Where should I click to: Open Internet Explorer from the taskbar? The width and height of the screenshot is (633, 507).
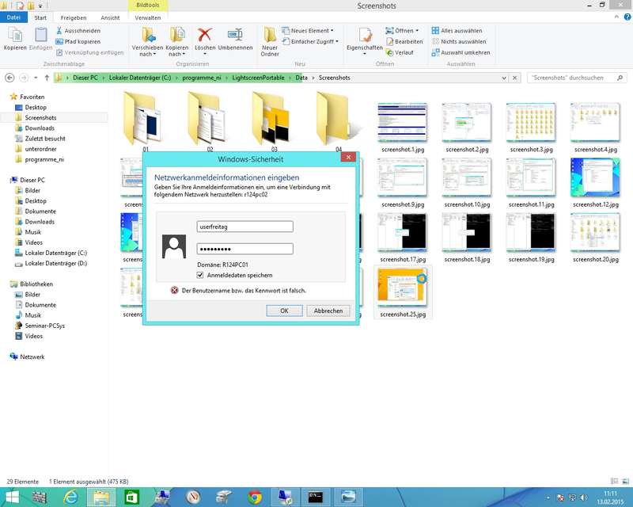coord(72,497)
